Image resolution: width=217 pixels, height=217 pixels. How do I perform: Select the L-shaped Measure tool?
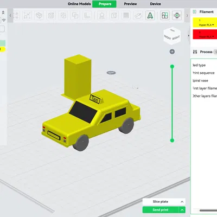click(87, 16)
